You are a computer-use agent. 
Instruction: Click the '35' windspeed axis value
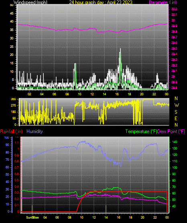pos(12,30)
